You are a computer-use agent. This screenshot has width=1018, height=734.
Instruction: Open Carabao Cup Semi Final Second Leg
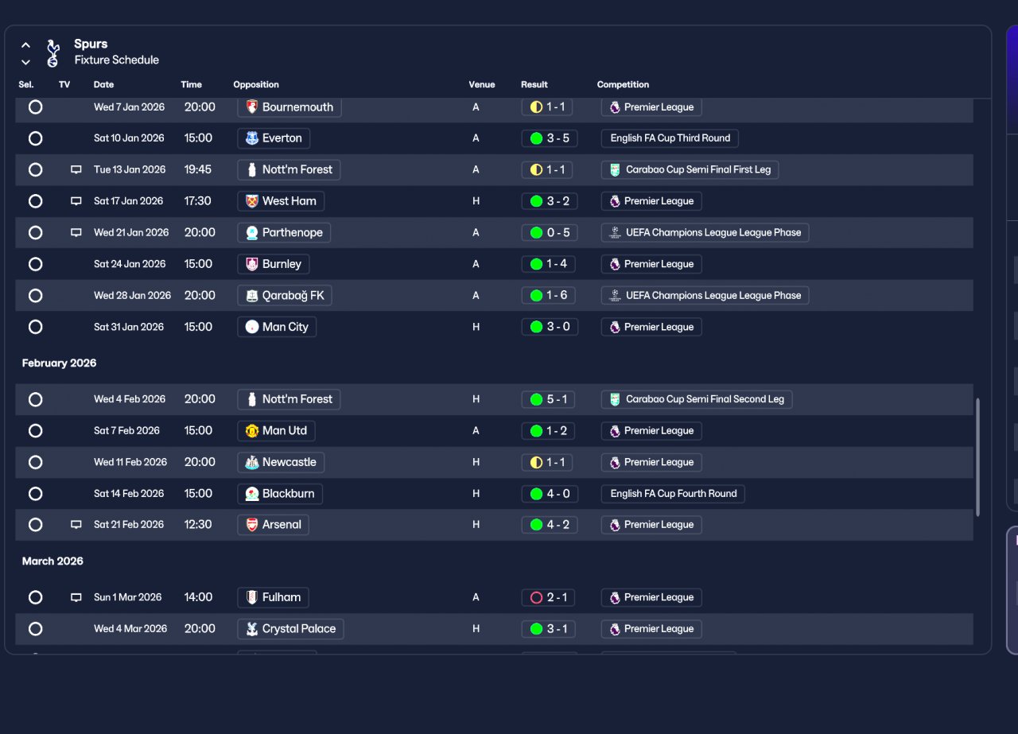pos(697,399)
